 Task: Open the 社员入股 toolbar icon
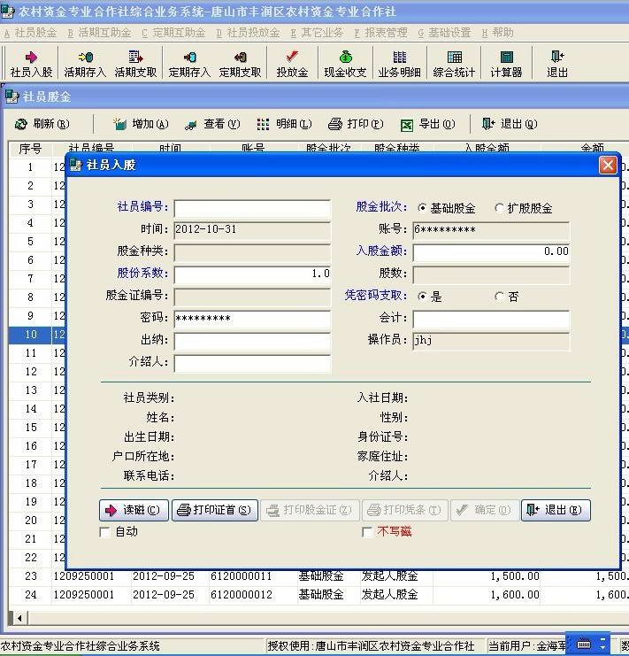pyautogui.click(x=31, y=64)
